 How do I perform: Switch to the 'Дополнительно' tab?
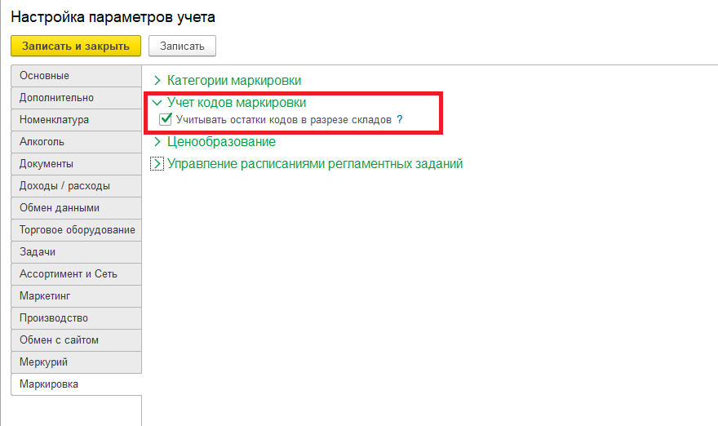[x=76, y=98]
